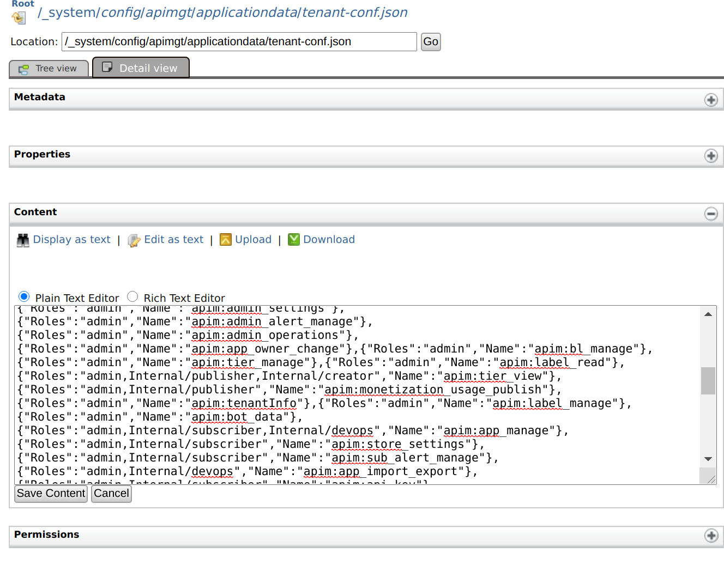The width and height of the screenshot is (724, 571).
Task: Expand the Metadata section
Action: 711,100
